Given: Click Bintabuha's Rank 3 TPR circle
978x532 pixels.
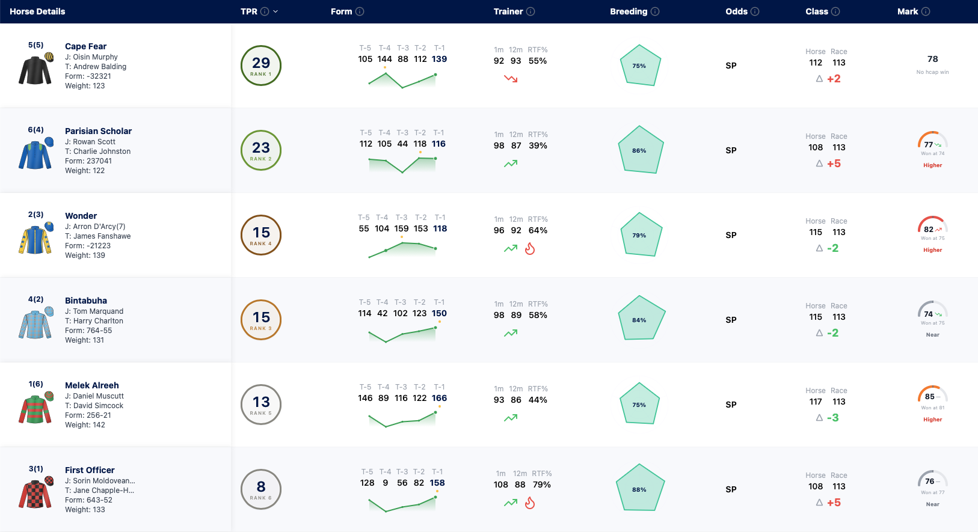Looking at the screenshot, I should (261, 320).
